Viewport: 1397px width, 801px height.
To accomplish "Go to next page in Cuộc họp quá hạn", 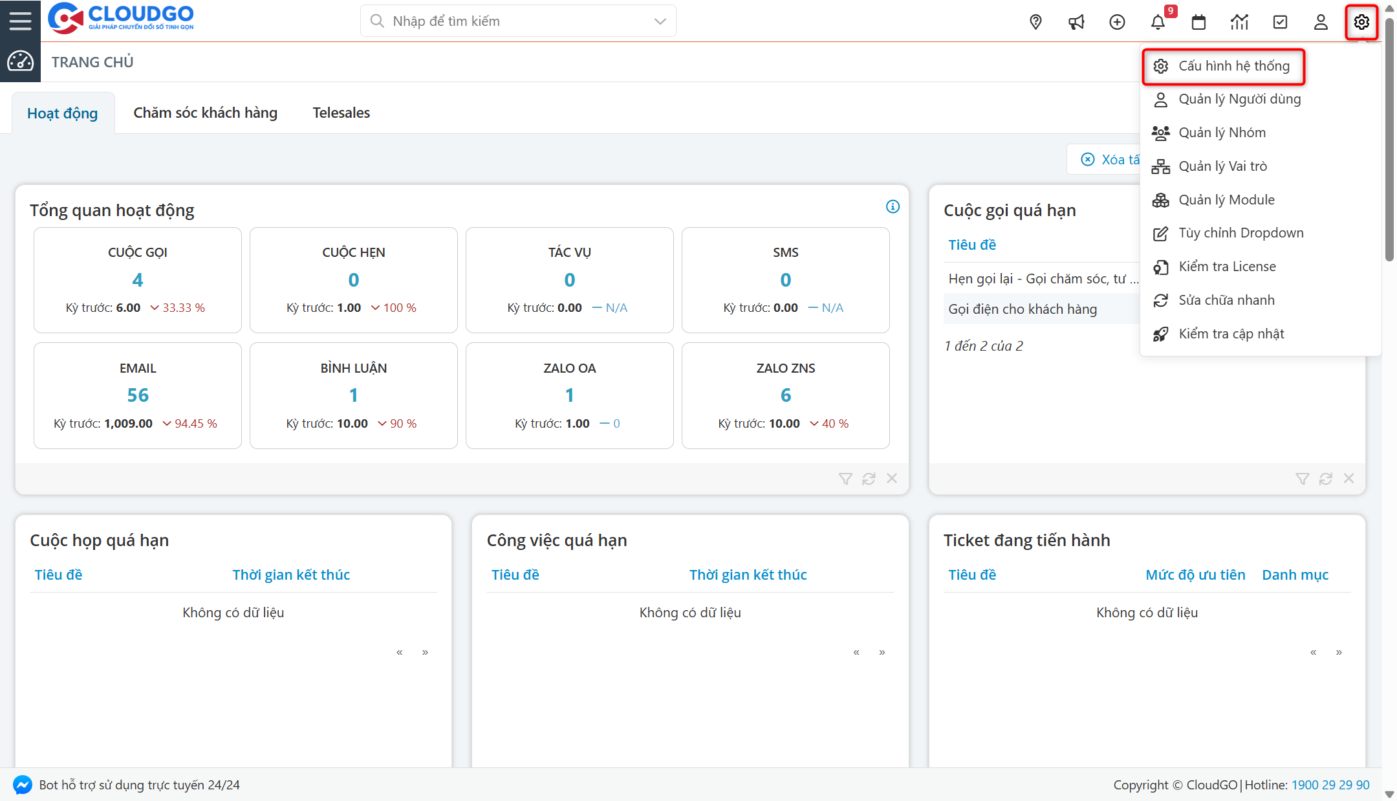I will coord(425,652).
